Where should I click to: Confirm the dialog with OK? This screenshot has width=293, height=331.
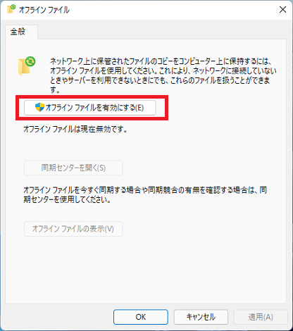(x=141, y=317)
